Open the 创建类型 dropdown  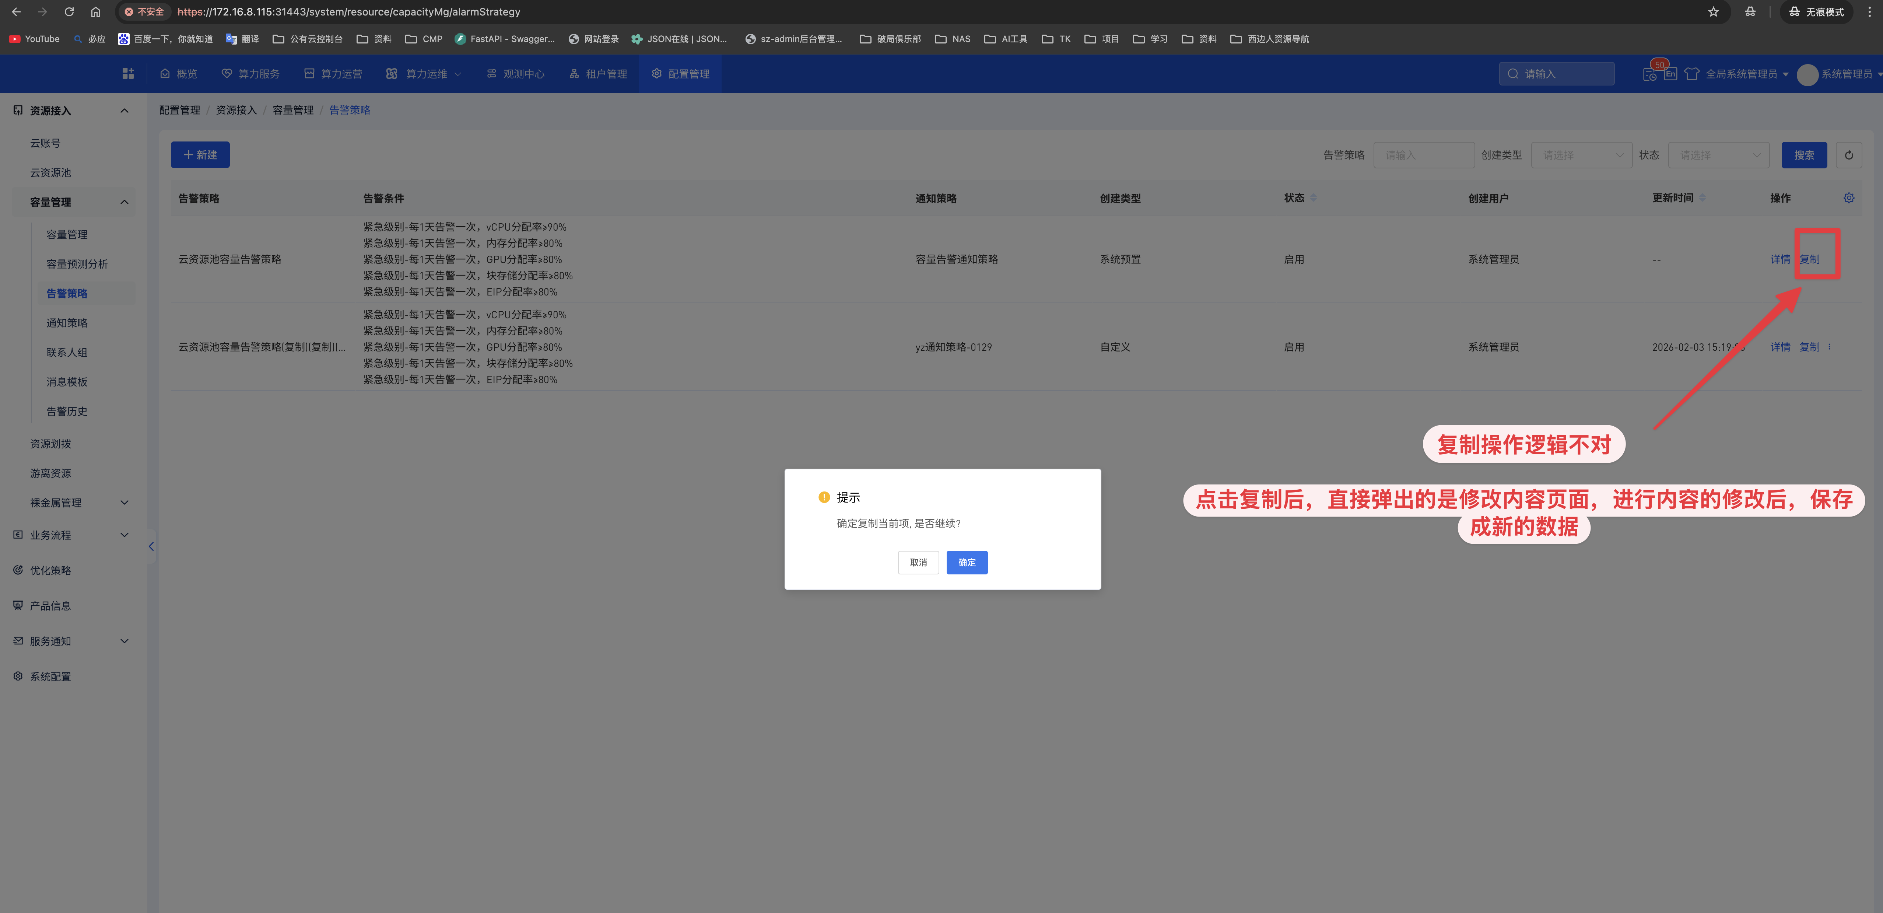tap(1581, 155)
